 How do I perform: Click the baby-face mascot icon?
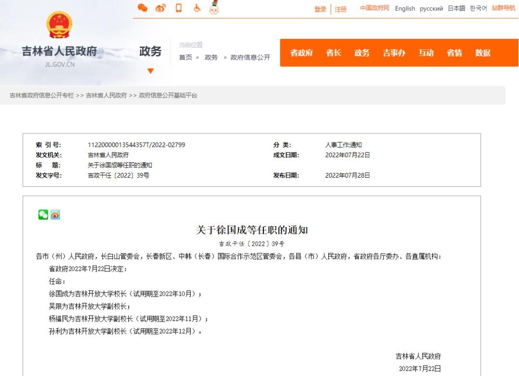point(214,7)
